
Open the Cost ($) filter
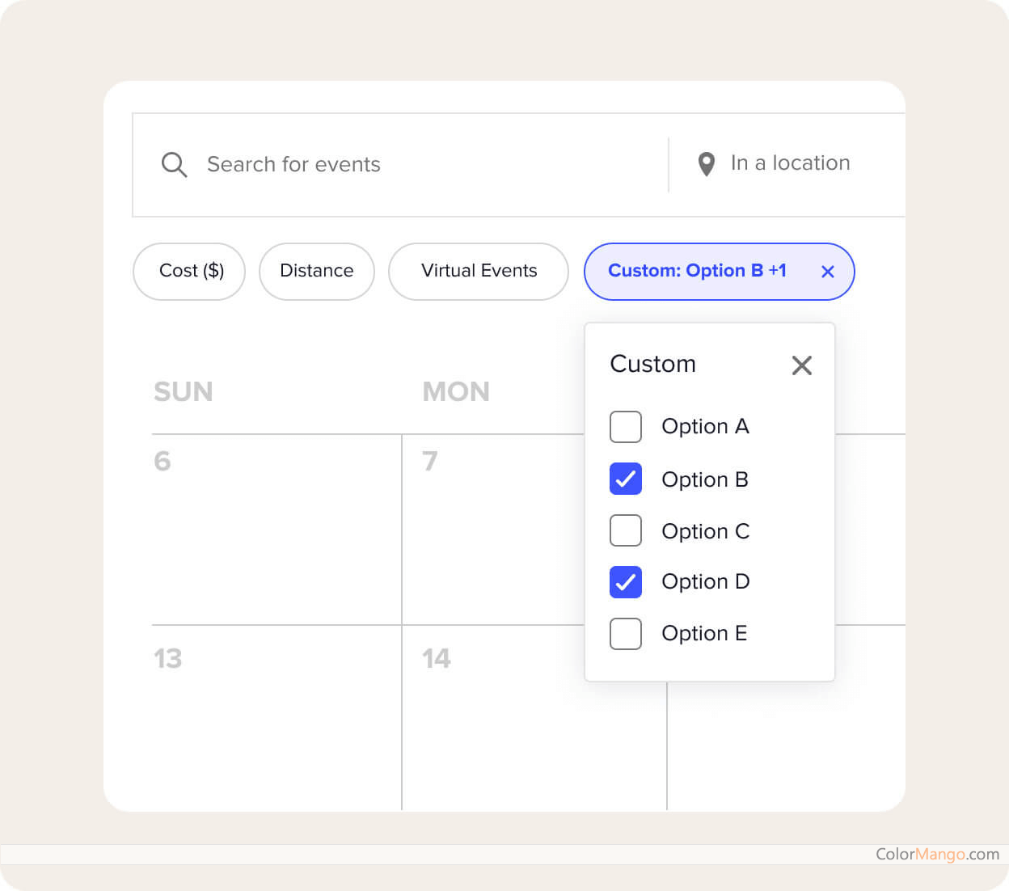pyautogui.click(x=188, y=272)
